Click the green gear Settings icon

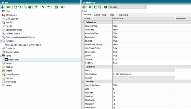[x=106, y=7]
